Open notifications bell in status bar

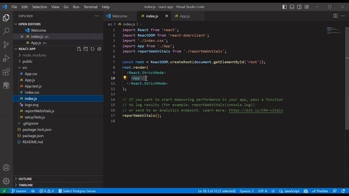(x=343, y=191)
